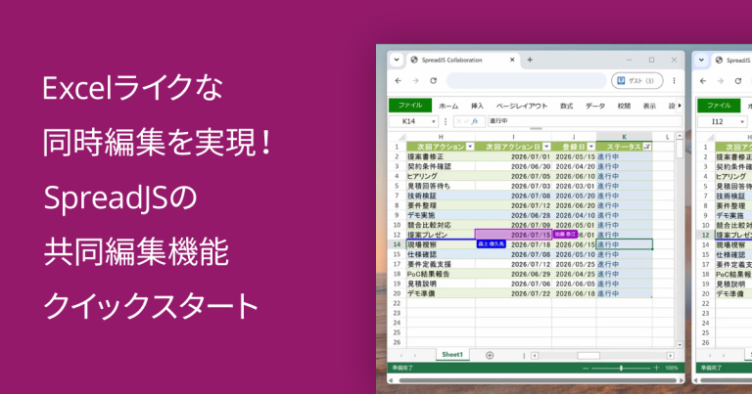Click vertical scrollbar down arrow in left sheet
This screenshot has height=394, width=752.
(680, 345)
